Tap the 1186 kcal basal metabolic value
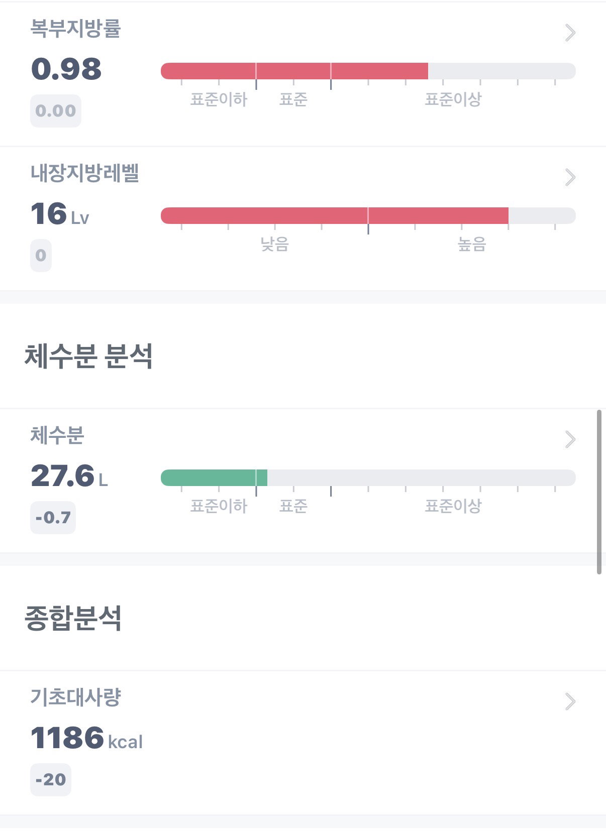This screenshot has height=832, width=606. (87, 738)
